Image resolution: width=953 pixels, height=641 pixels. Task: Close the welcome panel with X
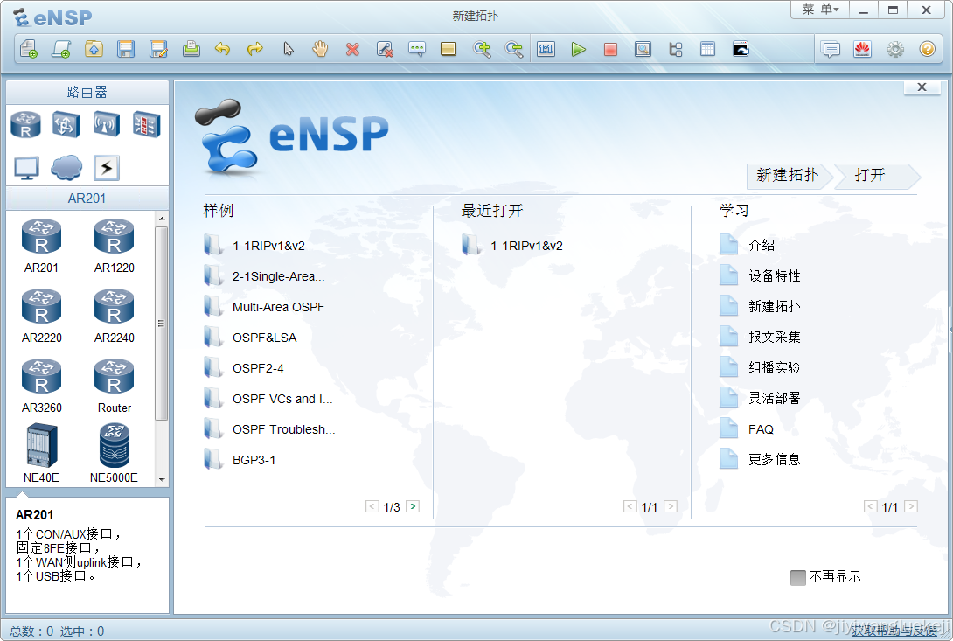[x=922, y=87]
